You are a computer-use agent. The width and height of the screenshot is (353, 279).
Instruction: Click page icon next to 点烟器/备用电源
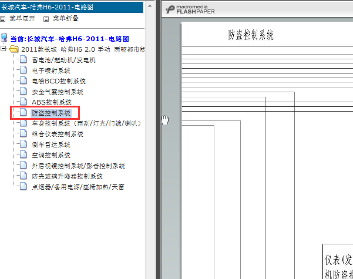pos(23,186)
